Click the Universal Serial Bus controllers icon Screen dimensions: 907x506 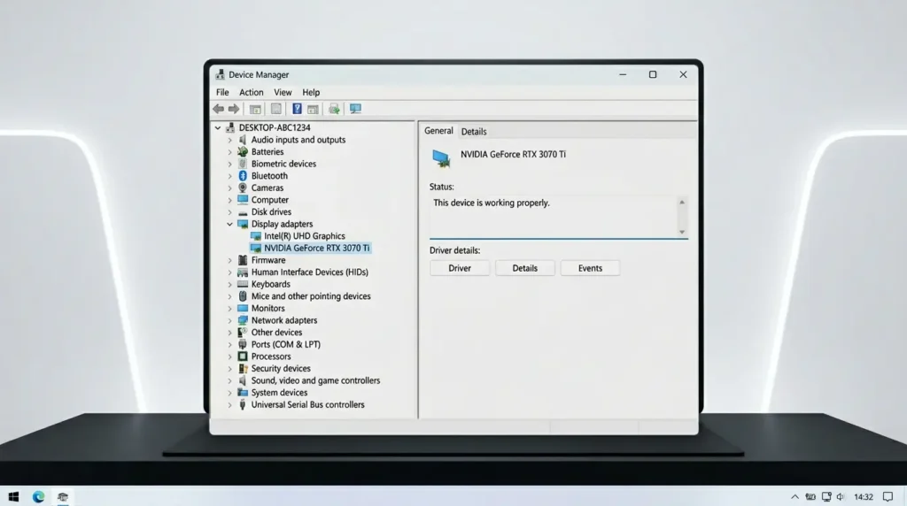click(x=243, y=405)
